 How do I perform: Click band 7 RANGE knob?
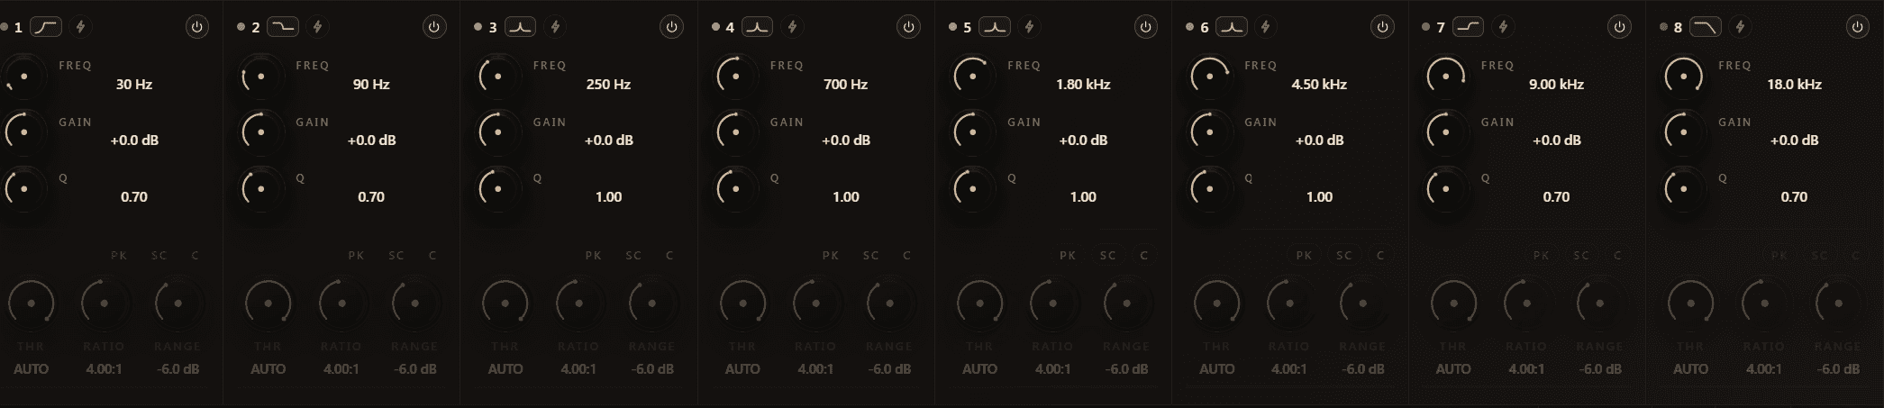coord(1600,304)
